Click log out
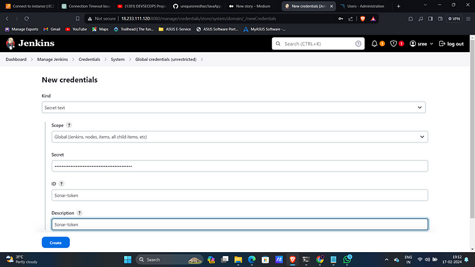The width and height of the screenshot is (475, 267). click(x=451, y=44)
